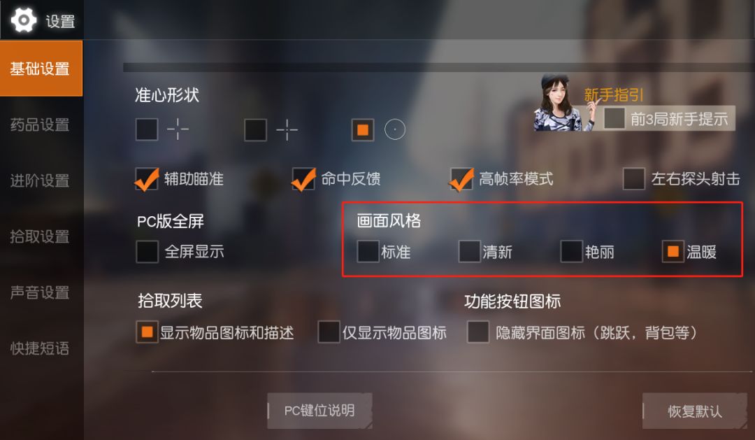Uncheck 高帧率模式 high frame rate
The image size is (755, 440).
[461, 179]
